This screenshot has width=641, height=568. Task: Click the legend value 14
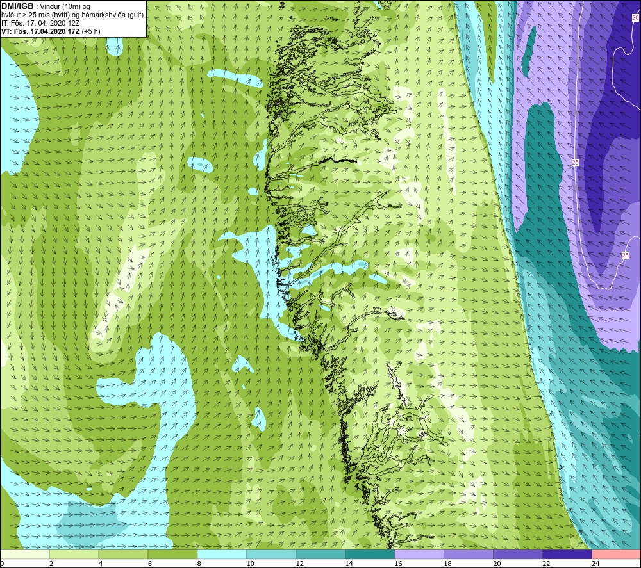(349, 564)
